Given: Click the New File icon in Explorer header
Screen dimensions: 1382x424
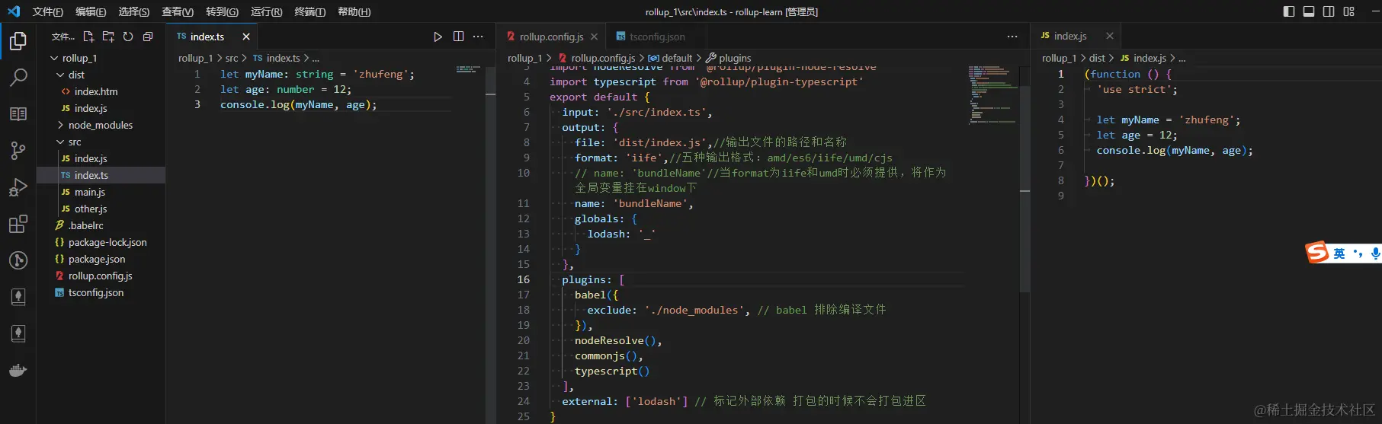Looking at the screenshot, I should (88, 37).
